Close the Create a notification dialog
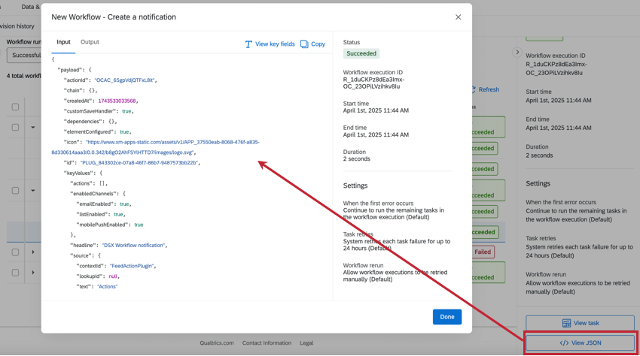Image resolution: width=640 pixels, height=356 pixels. tap(458, 17)
